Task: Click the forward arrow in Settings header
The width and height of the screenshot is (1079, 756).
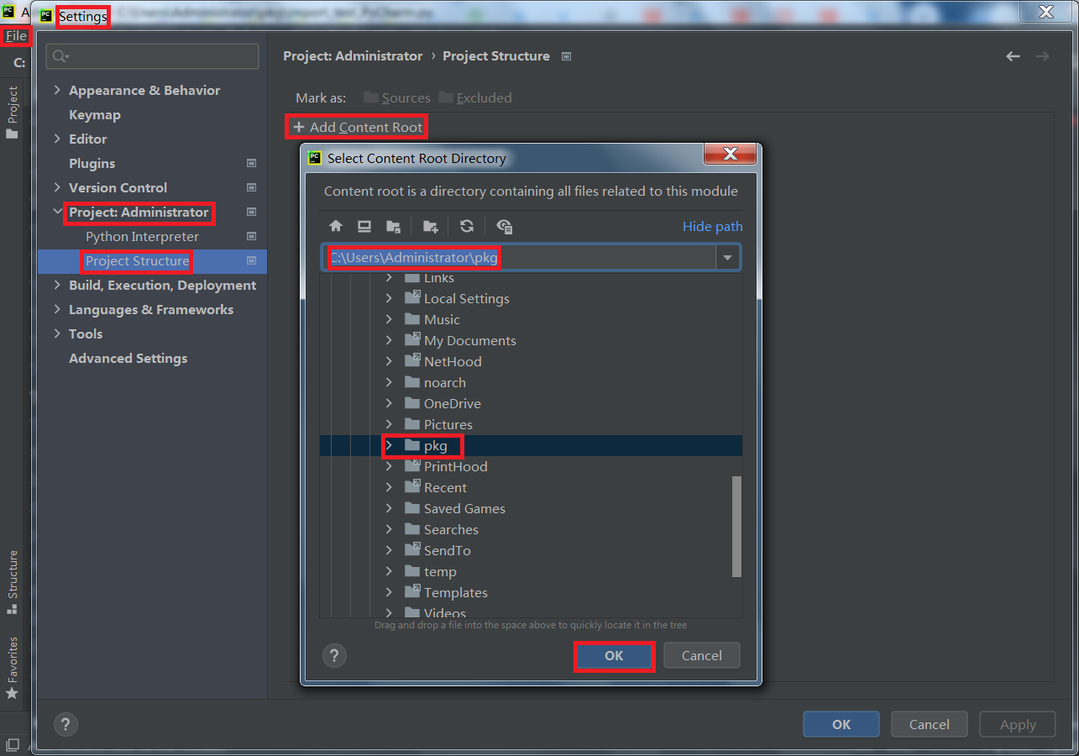Action: click(1042, 56)
